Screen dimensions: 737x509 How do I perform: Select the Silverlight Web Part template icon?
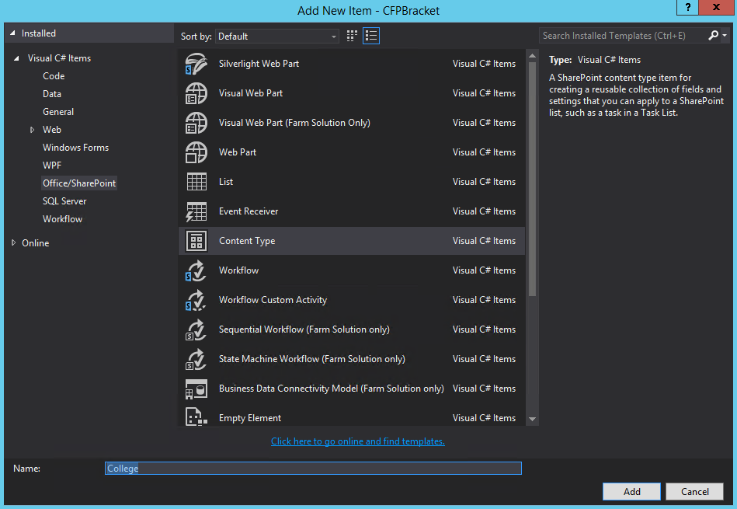(x=196, y=64)
